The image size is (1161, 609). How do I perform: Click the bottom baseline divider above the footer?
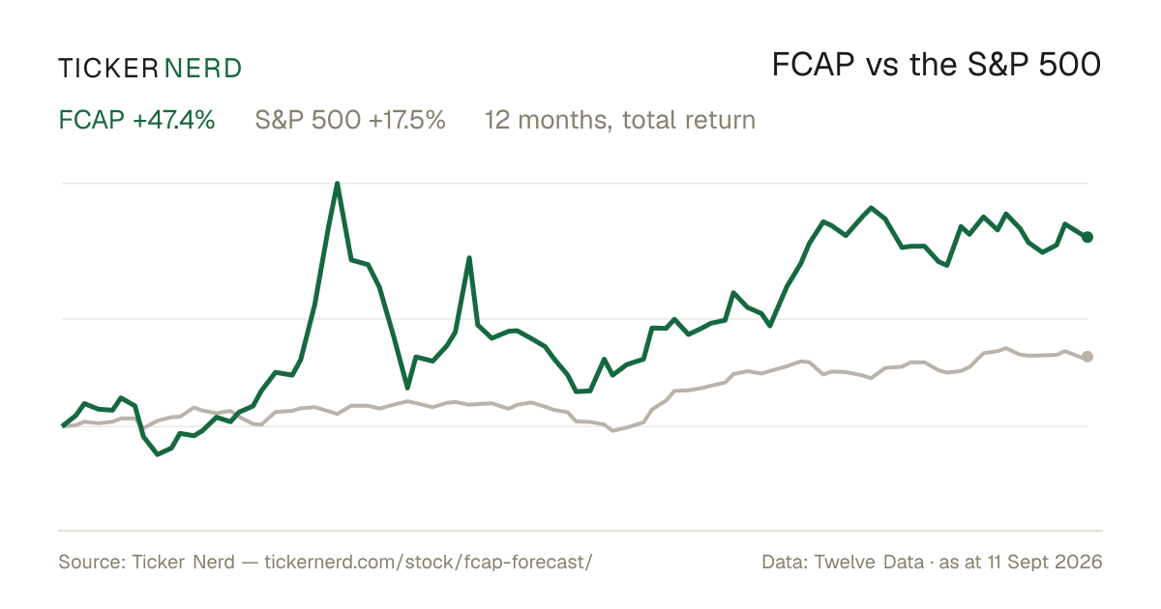580,530
